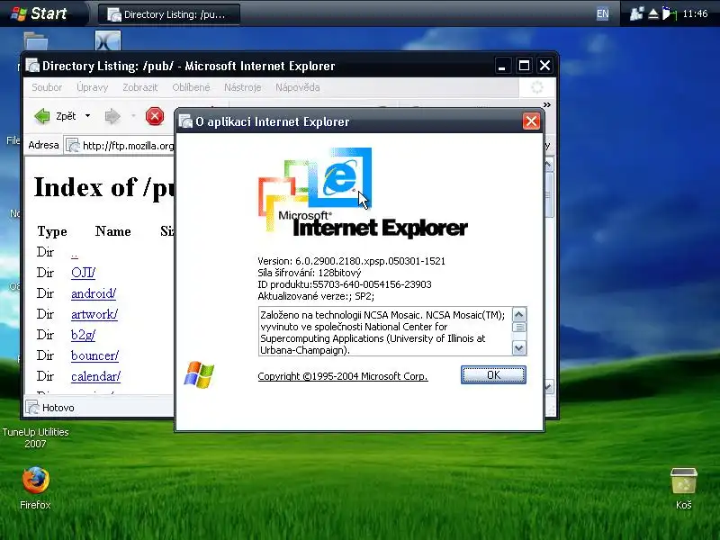Close the O aplikaci Internet Explorer dialog
Viewport: 720px width, 540px height.
click(x=531, y=121)
